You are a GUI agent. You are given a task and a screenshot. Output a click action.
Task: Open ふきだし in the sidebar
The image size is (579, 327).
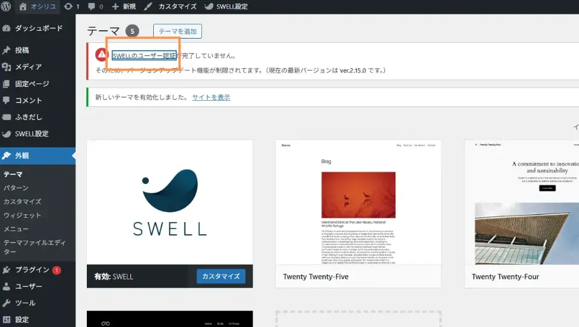37,117
